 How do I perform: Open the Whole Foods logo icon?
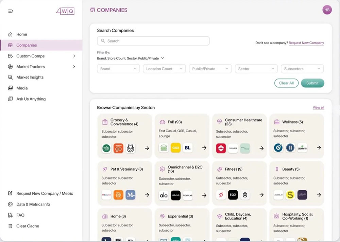click(x=106, y=148)
